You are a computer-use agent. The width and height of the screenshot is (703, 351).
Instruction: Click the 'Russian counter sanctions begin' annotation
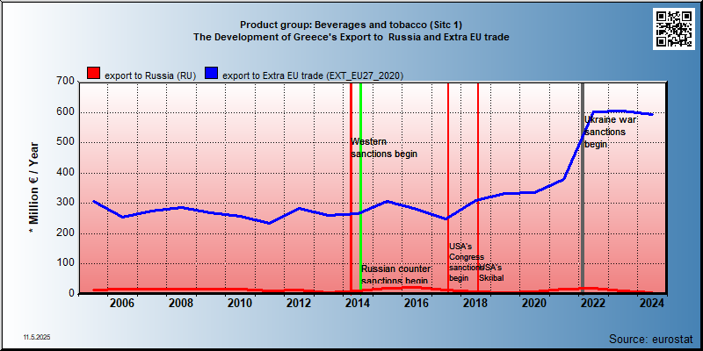[396, 275]
